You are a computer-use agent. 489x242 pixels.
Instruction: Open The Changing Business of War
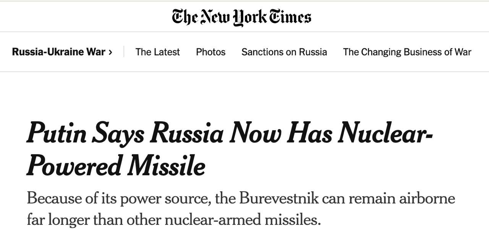pyautogui.click(x=407, y=52)
